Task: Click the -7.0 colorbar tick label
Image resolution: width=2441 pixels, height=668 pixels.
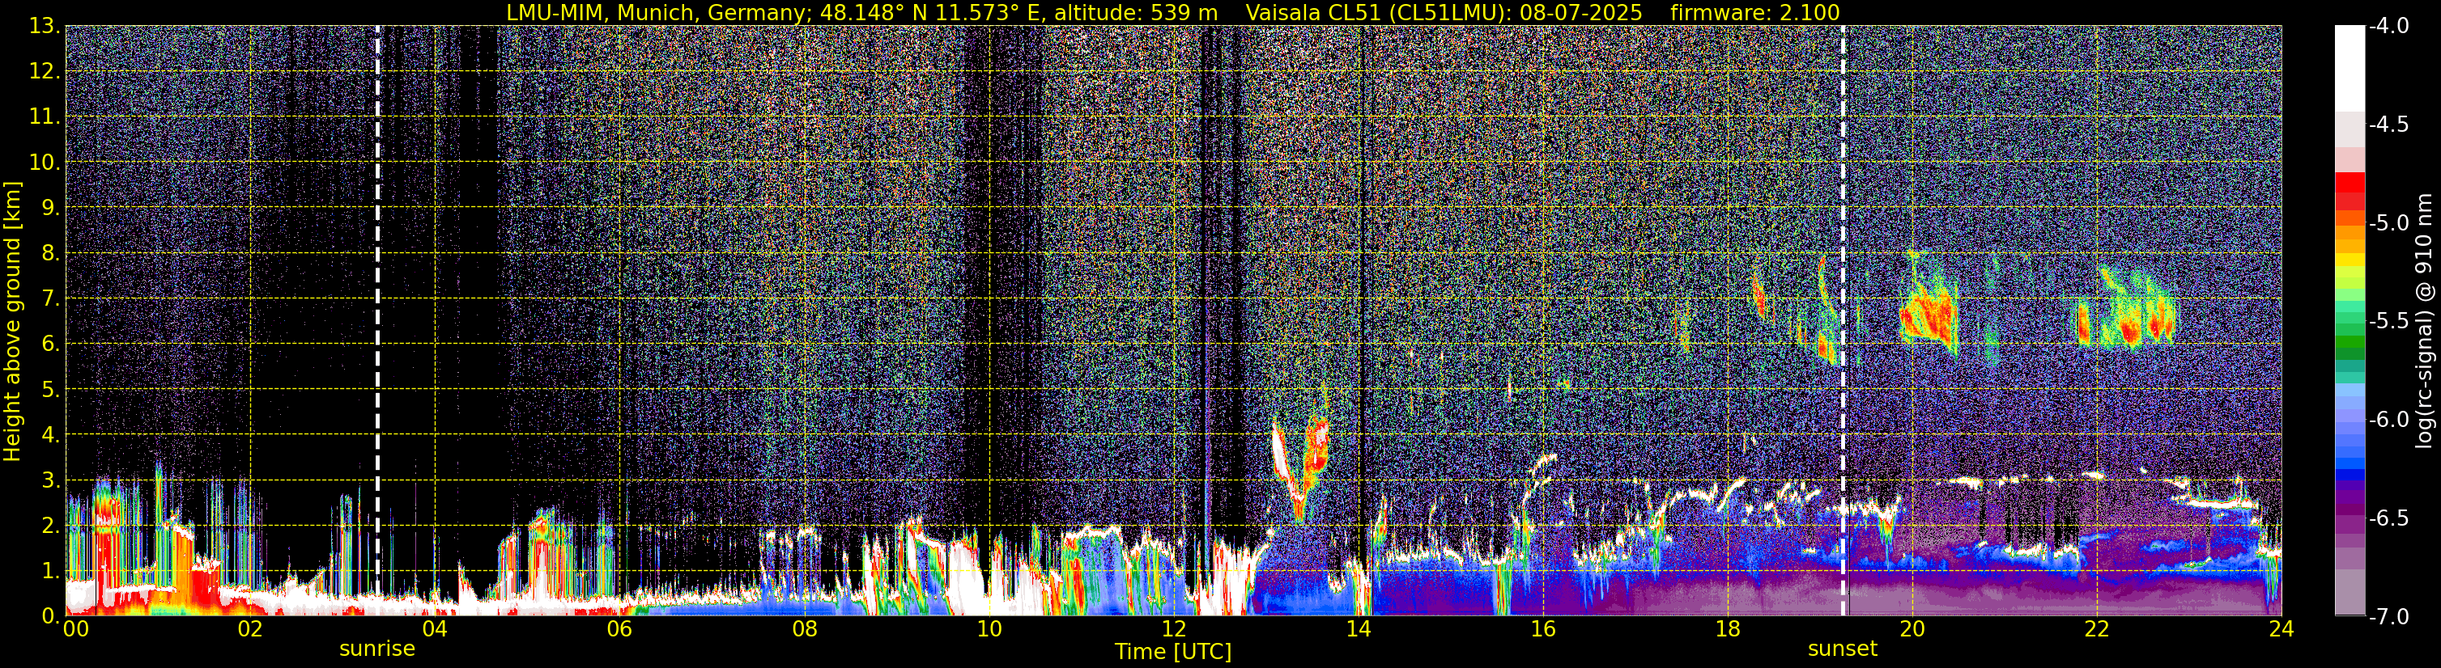Action: (x=2388, y=617)
